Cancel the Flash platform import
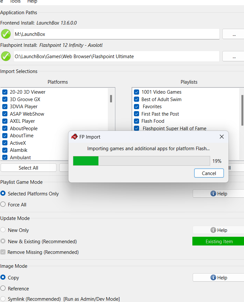 click(x=209, y=173)
